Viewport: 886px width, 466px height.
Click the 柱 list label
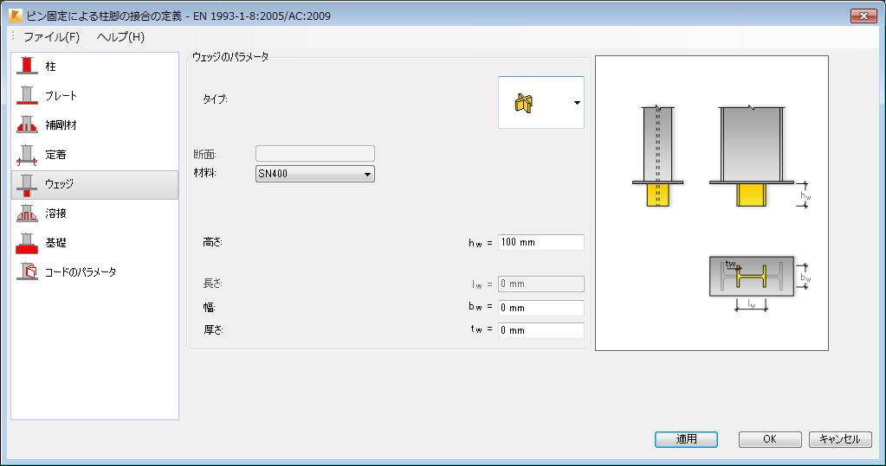point(51,67)
